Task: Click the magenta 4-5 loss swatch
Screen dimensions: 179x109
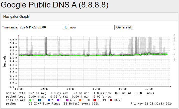Action: point(67,100)
